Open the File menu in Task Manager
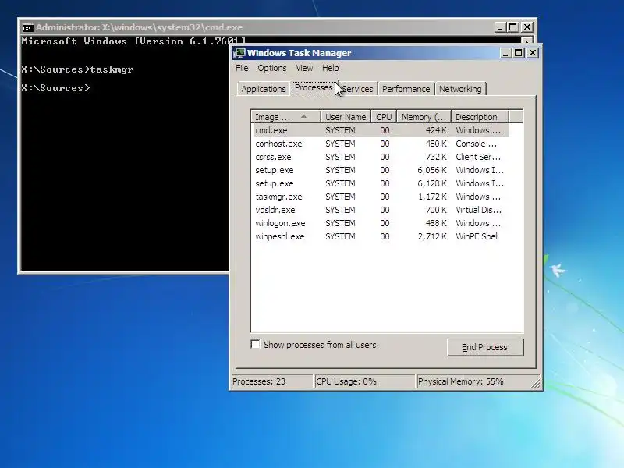The image size is (624, 468). 242,68
